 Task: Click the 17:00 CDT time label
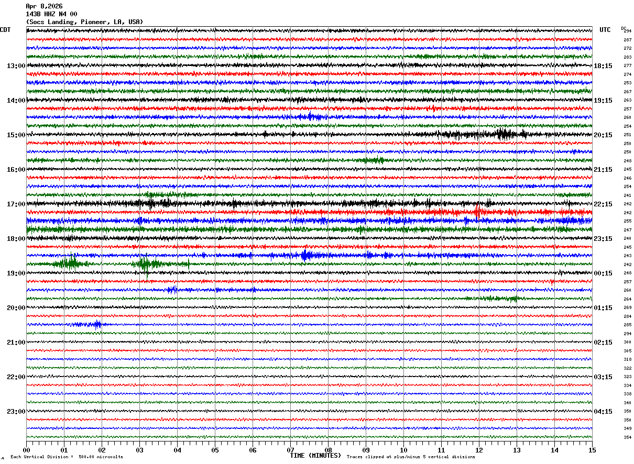(16, 204)
